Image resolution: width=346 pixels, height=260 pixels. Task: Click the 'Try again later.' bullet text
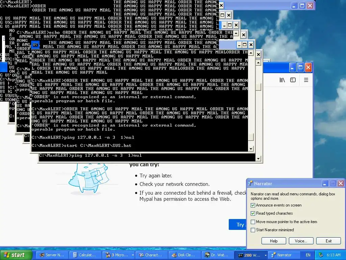[156, 176]
